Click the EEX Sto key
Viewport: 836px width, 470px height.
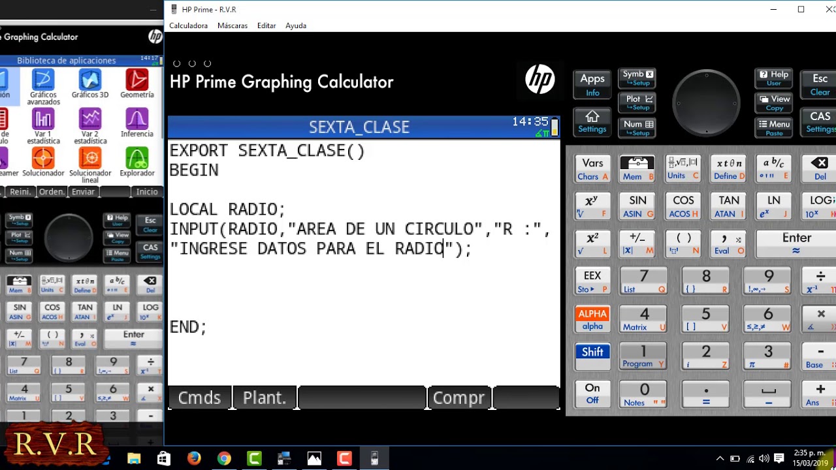[592, 281]
